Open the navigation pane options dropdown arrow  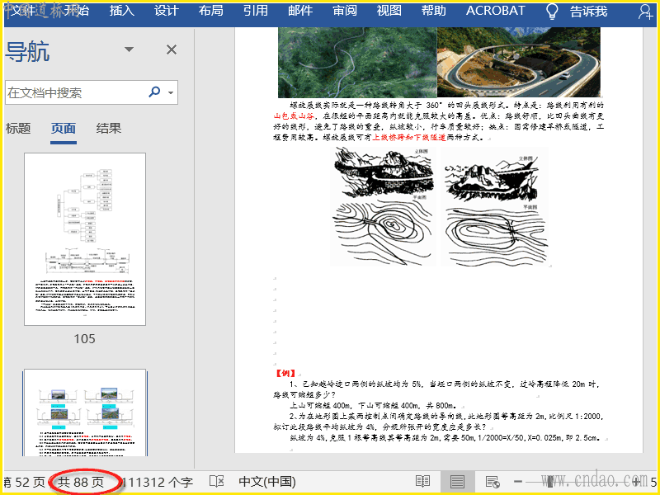click(x=130, y=49)
